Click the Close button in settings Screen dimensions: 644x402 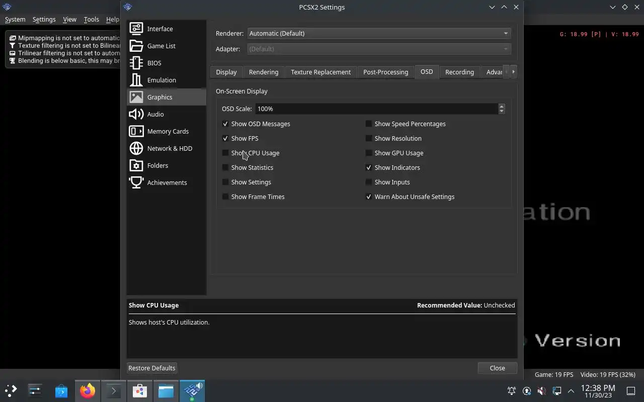498,368
